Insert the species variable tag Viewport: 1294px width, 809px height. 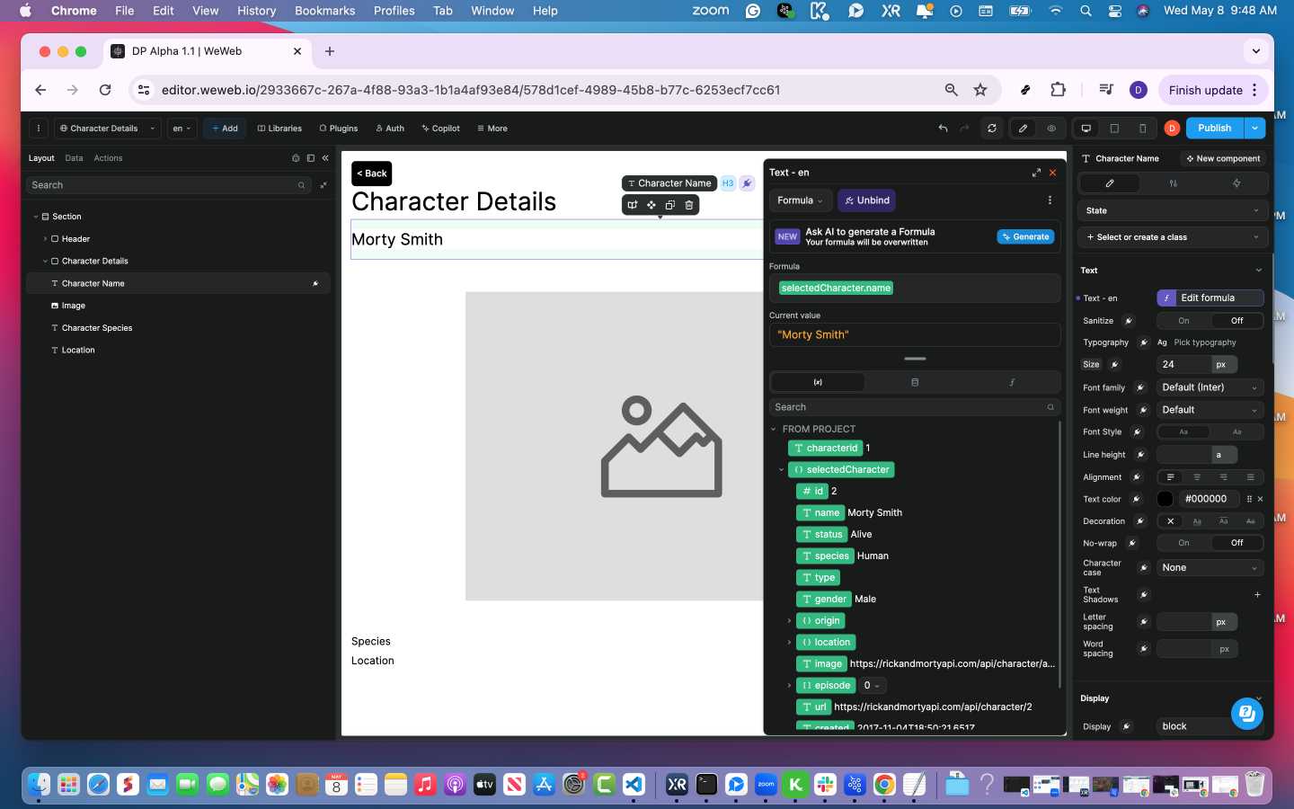pyautogui.click(x=825, y=556)
